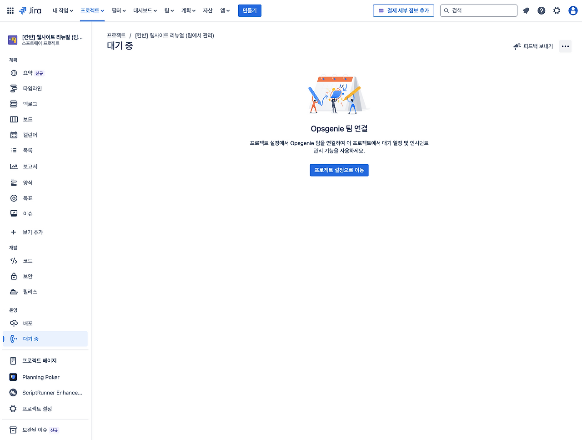This screenshot has width=582, height=440.
Task: Click the 릴리스 label in sidebar
Action: (30, 292)
